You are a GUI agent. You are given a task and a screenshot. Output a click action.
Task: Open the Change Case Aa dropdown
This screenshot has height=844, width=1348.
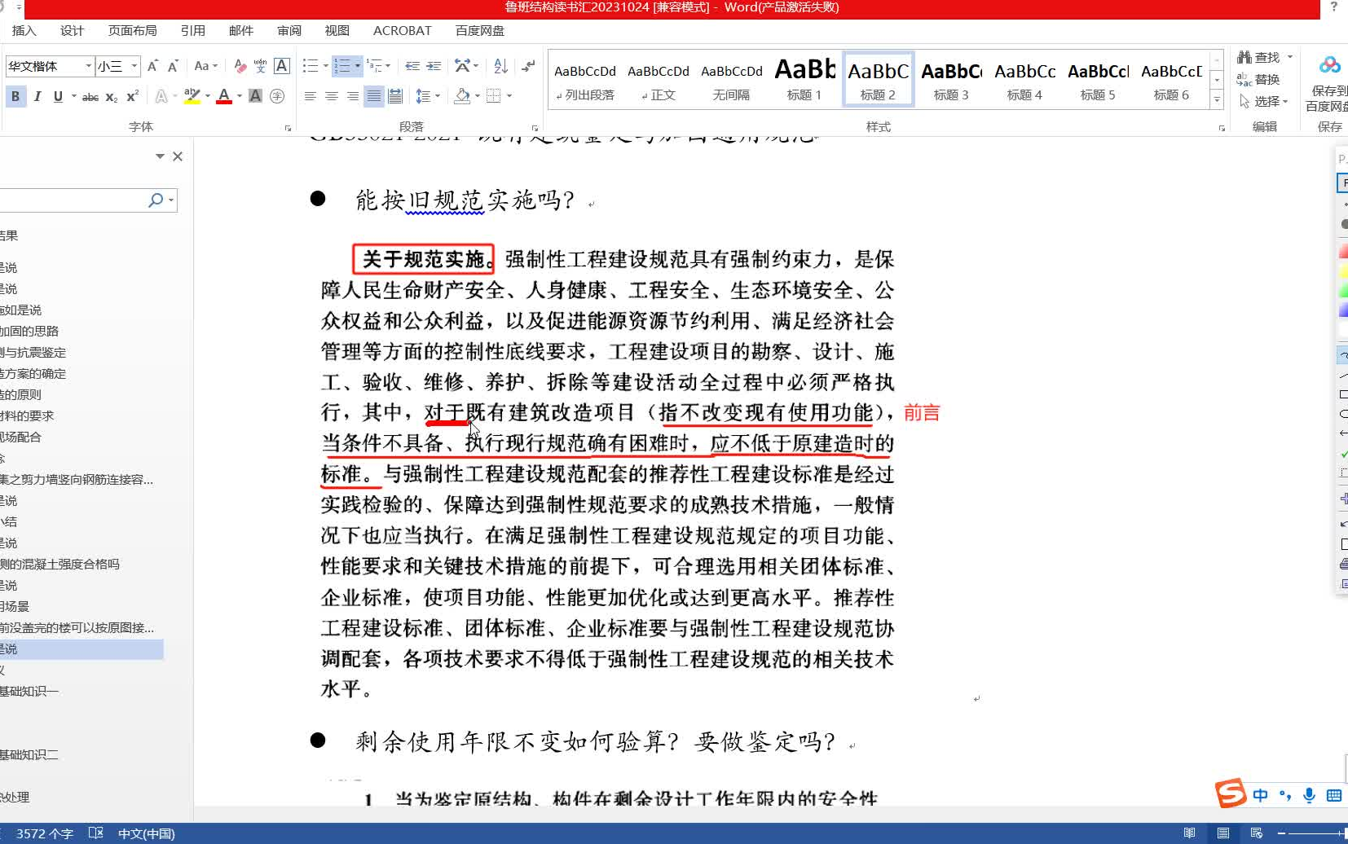pyautogui.click(x=205, y=66)
